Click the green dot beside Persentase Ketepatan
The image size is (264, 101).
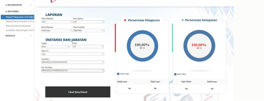(x=183, y=20)
